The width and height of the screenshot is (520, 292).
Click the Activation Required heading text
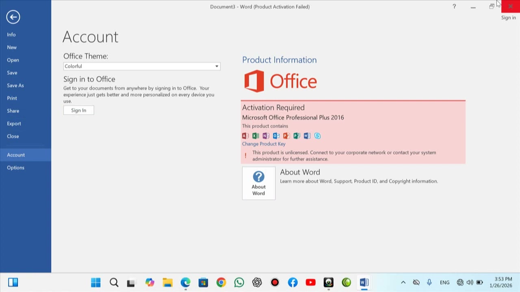point(273,107)
